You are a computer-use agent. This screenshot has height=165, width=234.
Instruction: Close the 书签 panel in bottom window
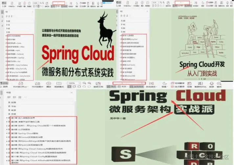click(72, 93)
